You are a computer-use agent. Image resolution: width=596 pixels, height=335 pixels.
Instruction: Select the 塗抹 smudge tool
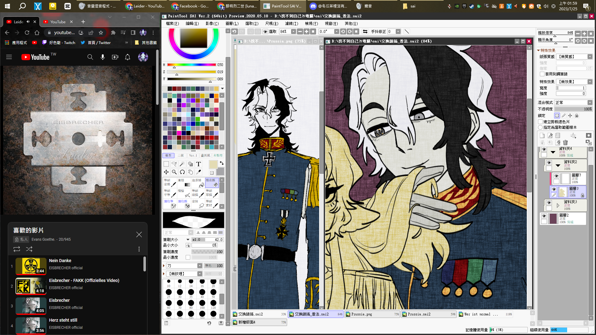tap(198, 204)
